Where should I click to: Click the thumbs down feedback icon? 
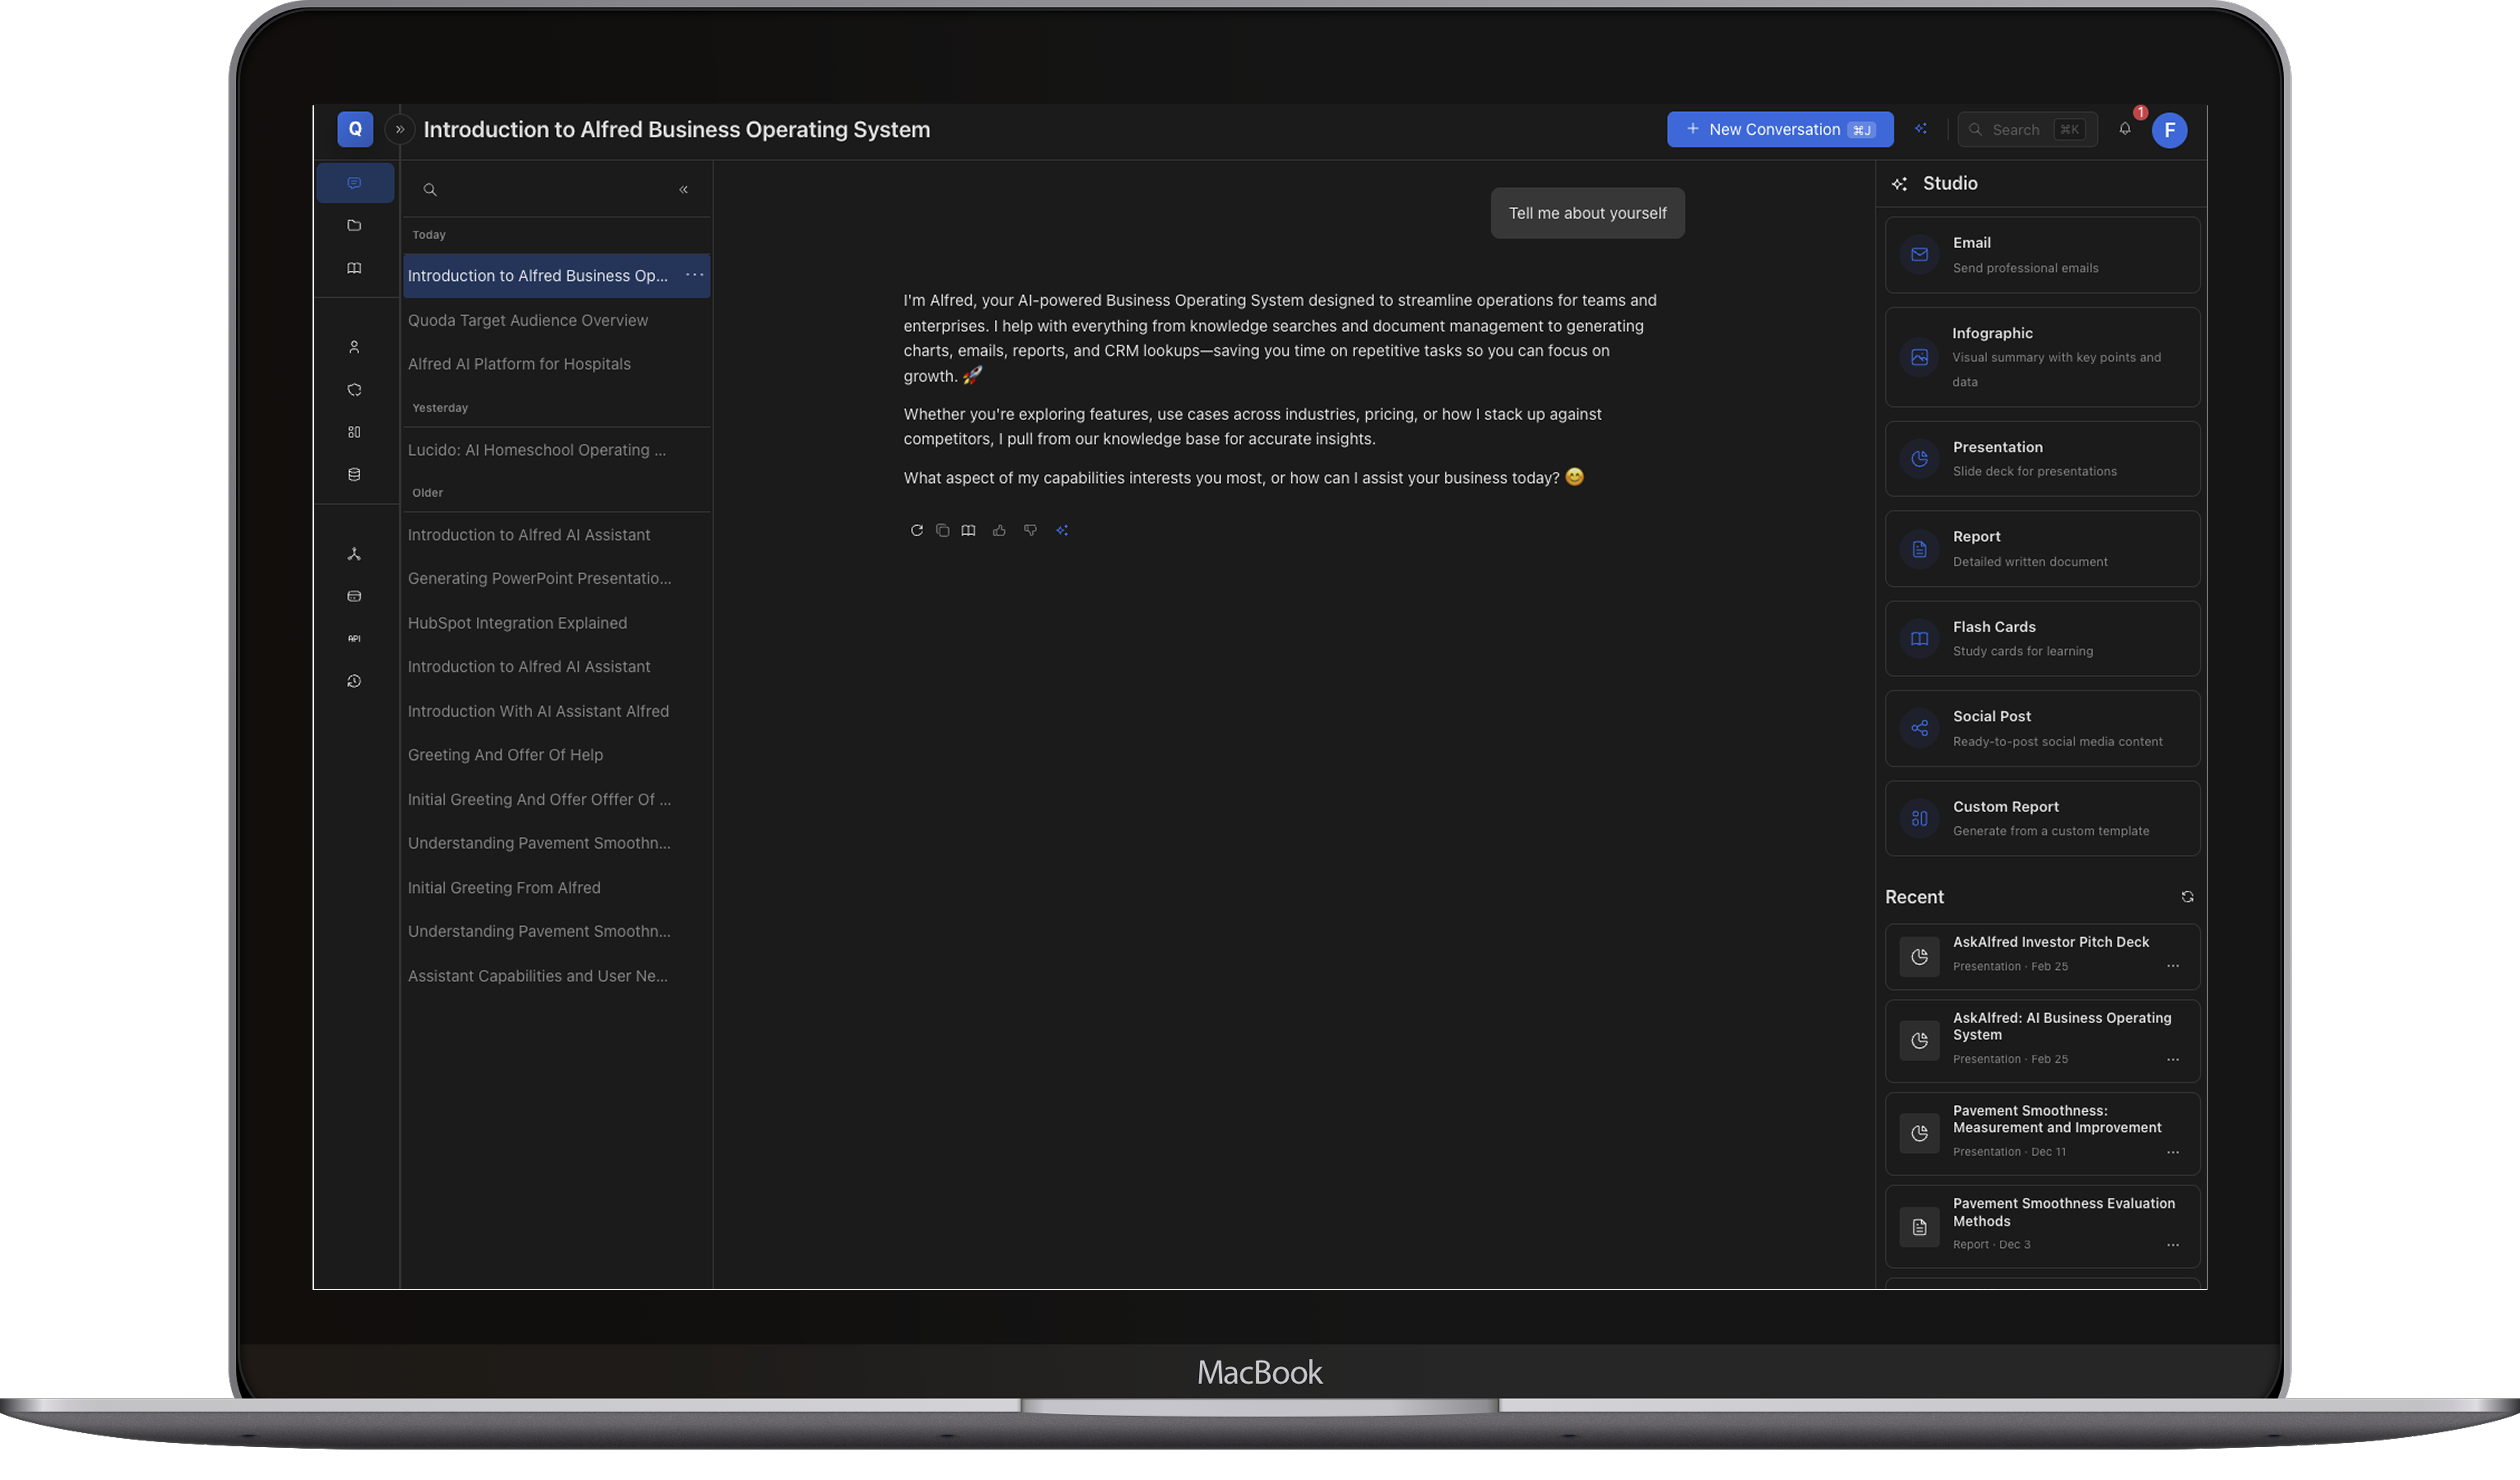pyautogui.click(x=1030, y=530)
